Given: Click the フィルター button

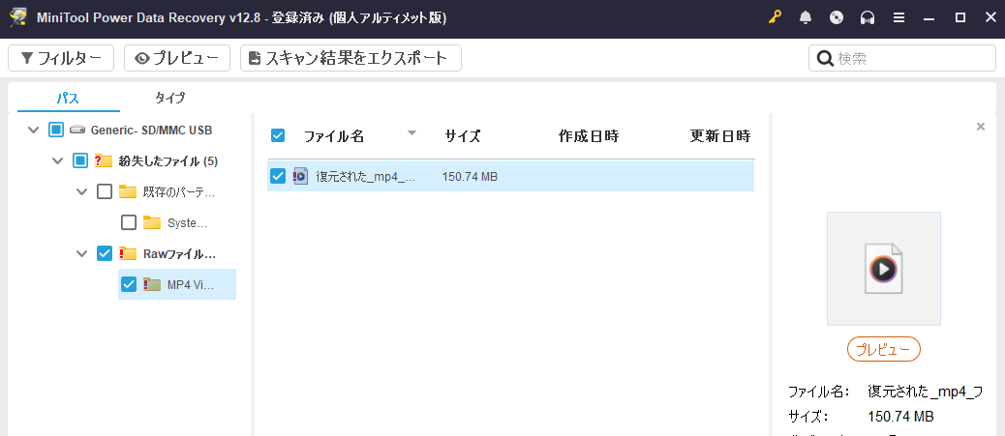Looking at the screenshot, I should pos(61,58).
